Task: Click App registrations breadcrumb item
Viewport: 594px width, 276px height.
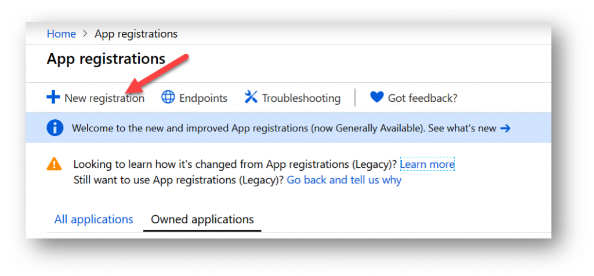Action: point(136,34)
